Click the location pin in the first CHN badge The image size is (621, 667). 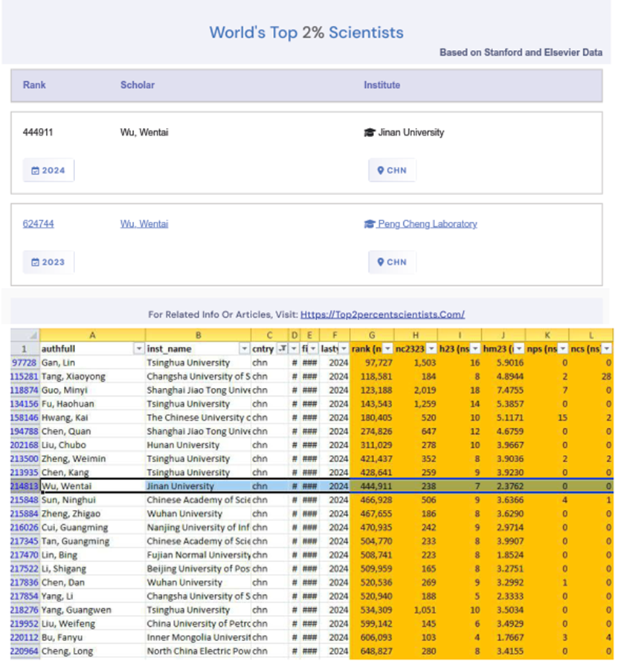click(x=381, y=170)
